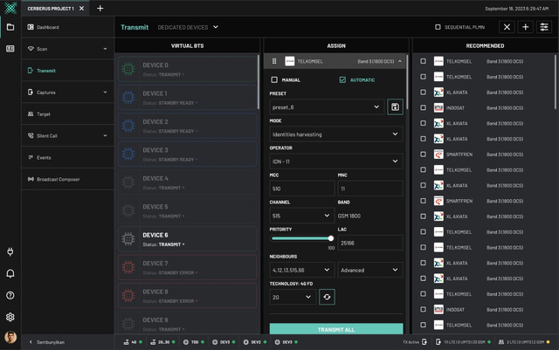This screenshot has width=559, height=350.
Task: Click the save preset icon
Action: [396, 106]
